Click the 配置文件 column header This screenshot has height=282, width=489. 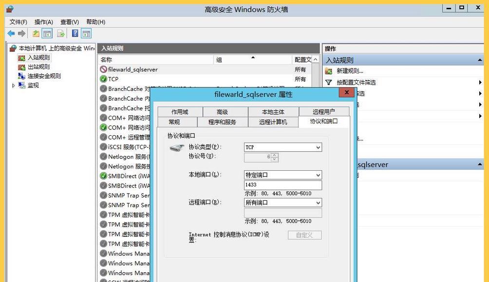click(x=302, y=60)
